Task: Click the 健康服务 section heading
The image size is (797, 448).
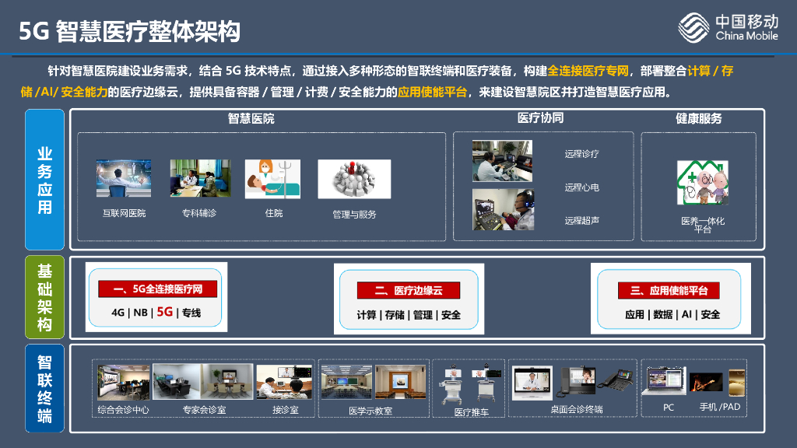Action: point(699,119)
